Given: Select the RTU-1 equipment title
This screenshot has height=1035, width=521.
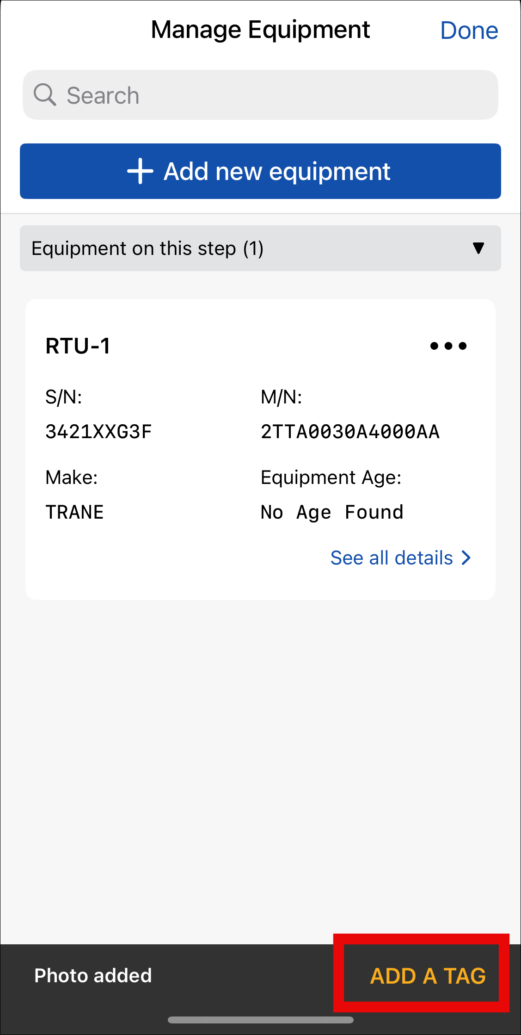Looking at the screenshot, I should [78, 346].
